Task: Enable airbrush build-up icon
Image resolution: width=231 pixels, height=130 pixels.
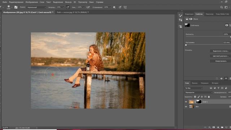Action: (x=88, y=7)
